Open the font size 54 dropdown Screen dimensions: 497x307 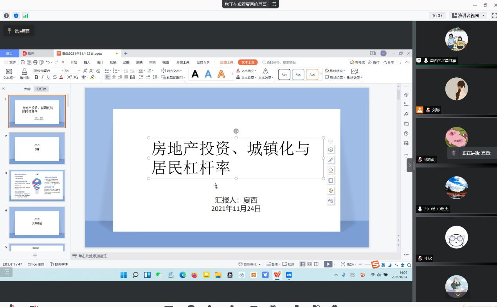click(79, 71)
